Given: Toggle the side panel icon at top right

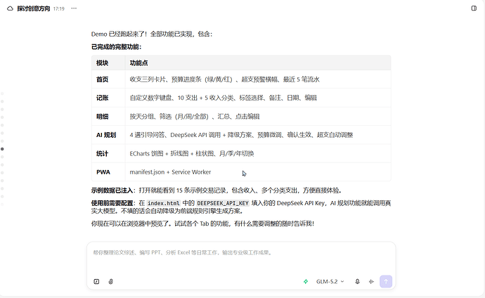Looking at the screenshot, I should click(x=474, y=8).
